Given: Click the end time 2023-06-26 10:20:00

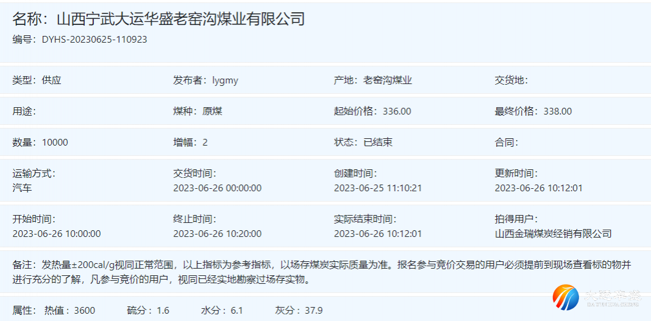Looking at the screenshot, I should pyautogui.click(x=217, y=234).
